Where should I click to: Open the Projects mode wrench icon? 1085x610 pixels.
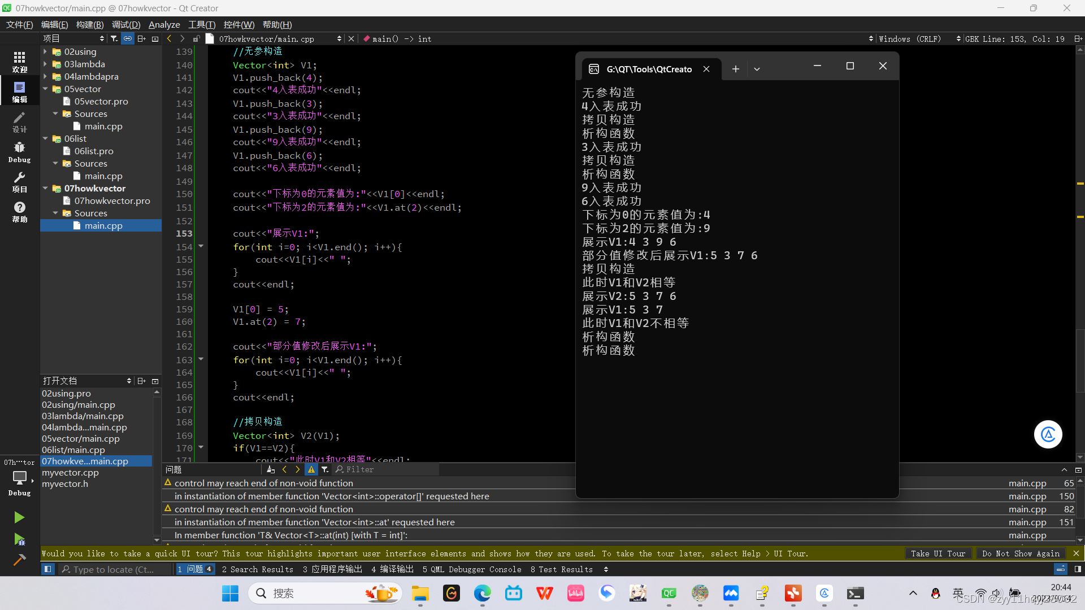click(x=19, y=182)
